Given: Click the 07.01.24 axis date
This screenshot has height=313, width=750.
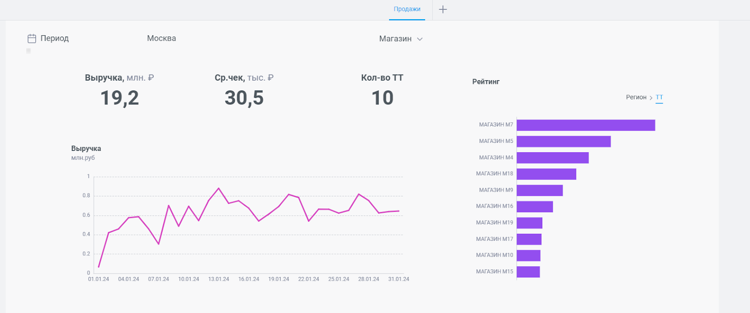Looking at the screenshot, I should click(158, 279).
